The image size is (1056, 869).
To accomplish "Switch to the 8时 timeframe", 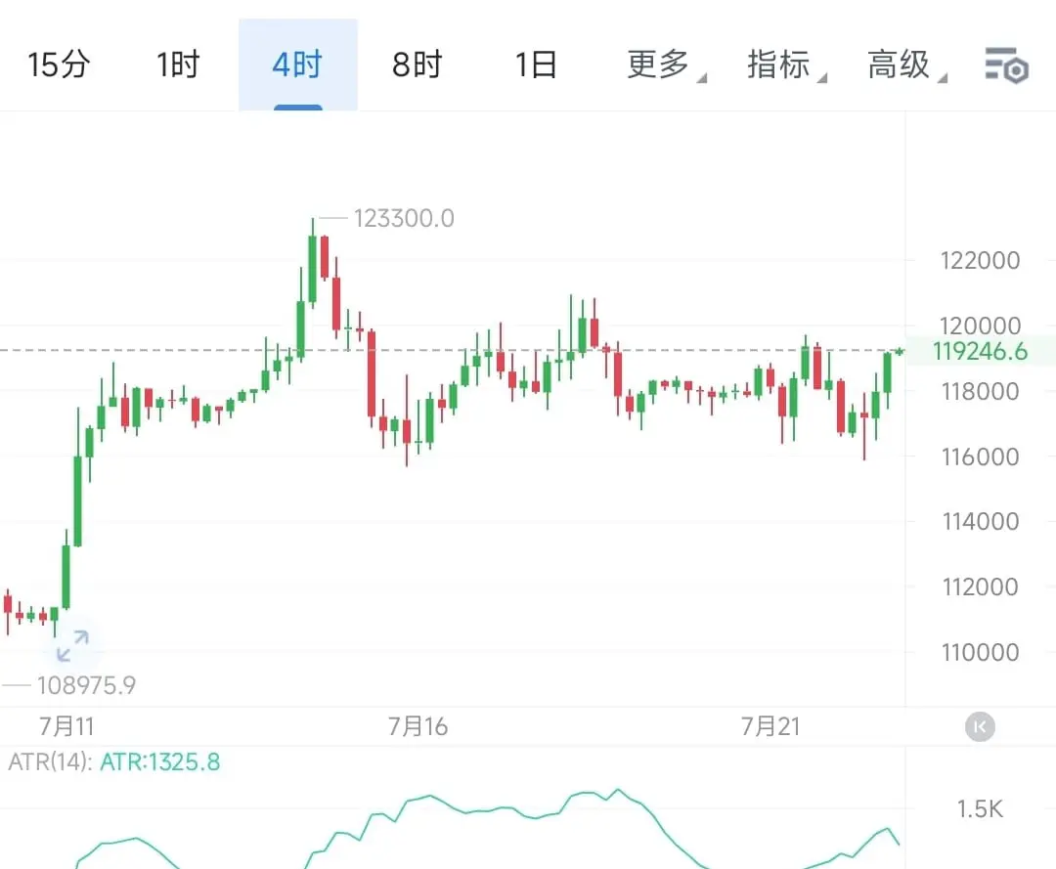I will [x=417, y=65].
